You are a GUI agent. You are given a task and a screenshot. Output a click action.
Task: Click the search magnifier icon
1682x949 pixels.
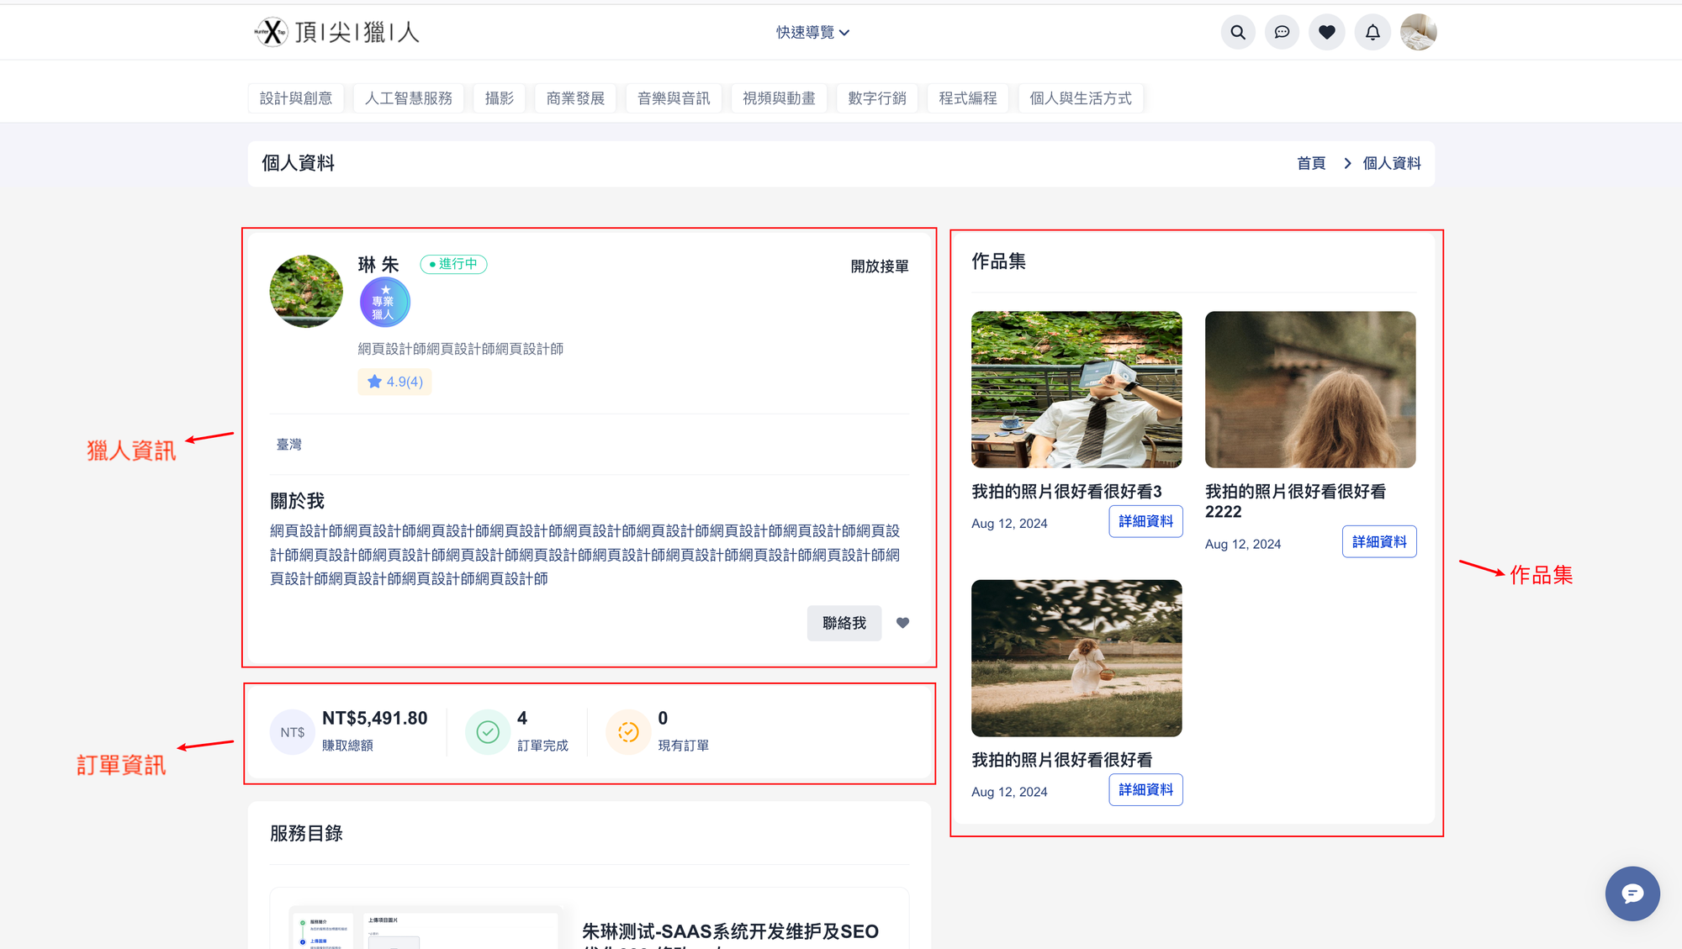click(1237, 32)
